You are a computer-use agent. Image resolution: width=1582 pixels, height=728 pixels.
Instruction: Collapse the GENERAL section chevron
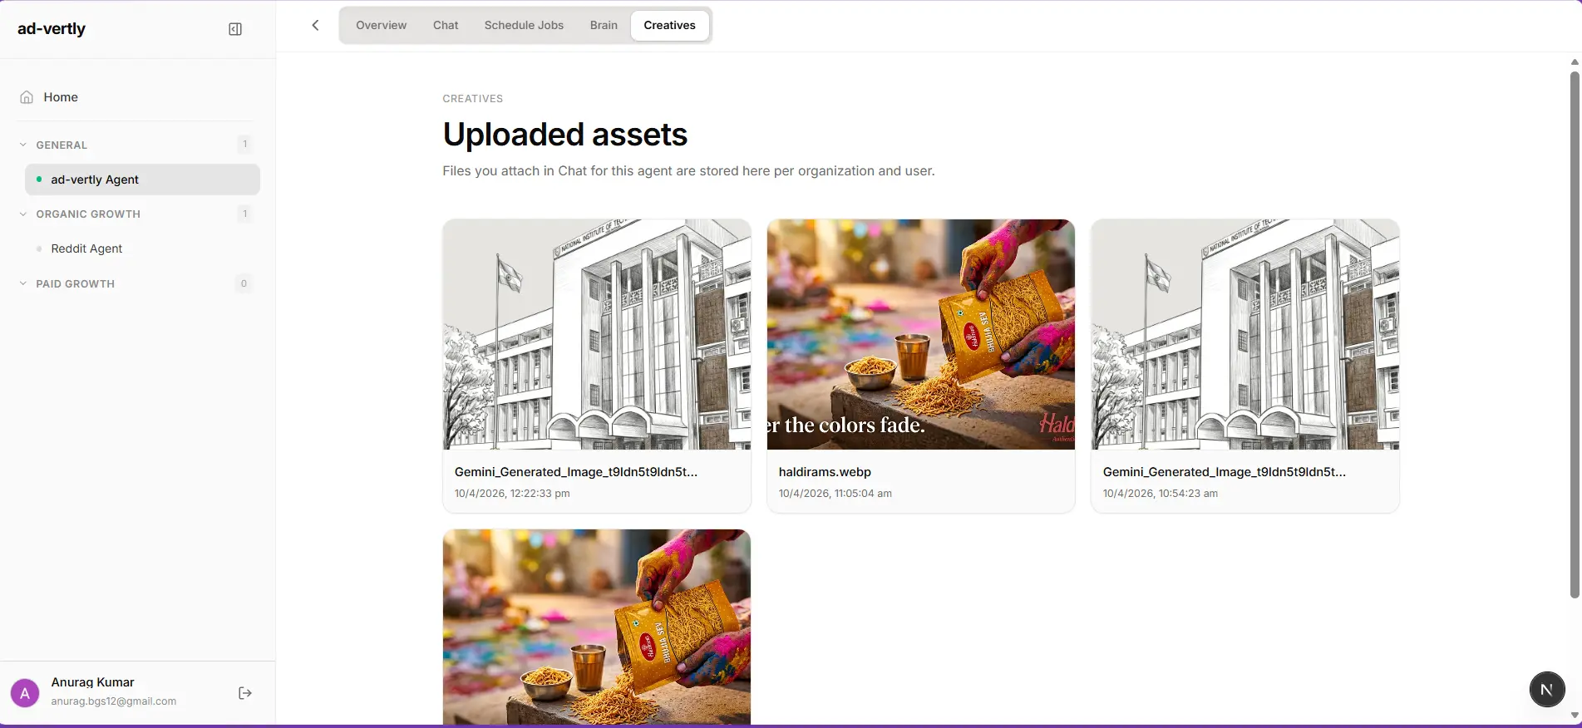pyautogui.click(x=23, y=145)
